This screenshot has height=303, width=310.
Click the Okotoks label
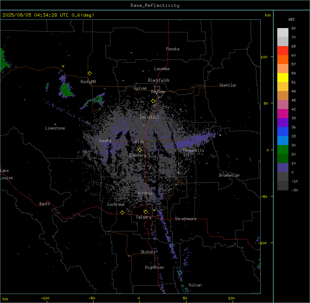click(x=148, y=252)
